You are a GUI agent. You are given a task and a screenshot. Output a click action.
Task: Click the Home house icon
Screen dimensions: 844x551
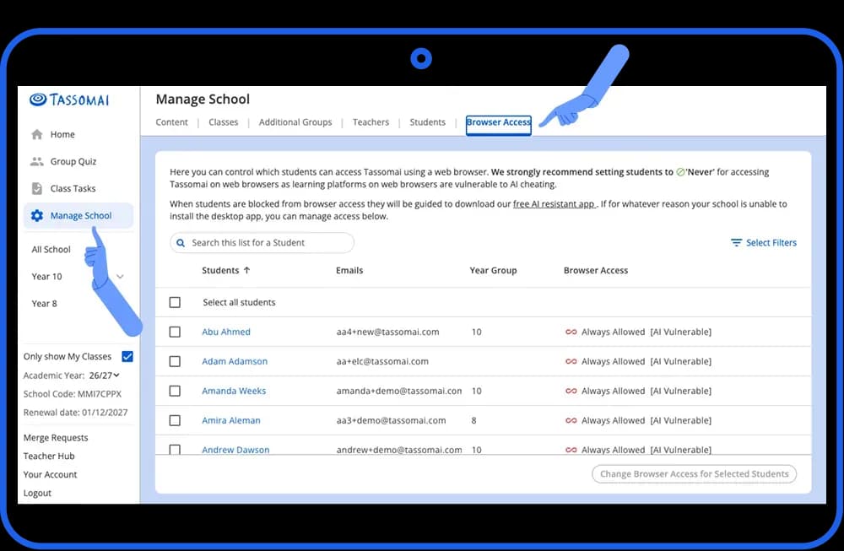click(x=36, y=134)
